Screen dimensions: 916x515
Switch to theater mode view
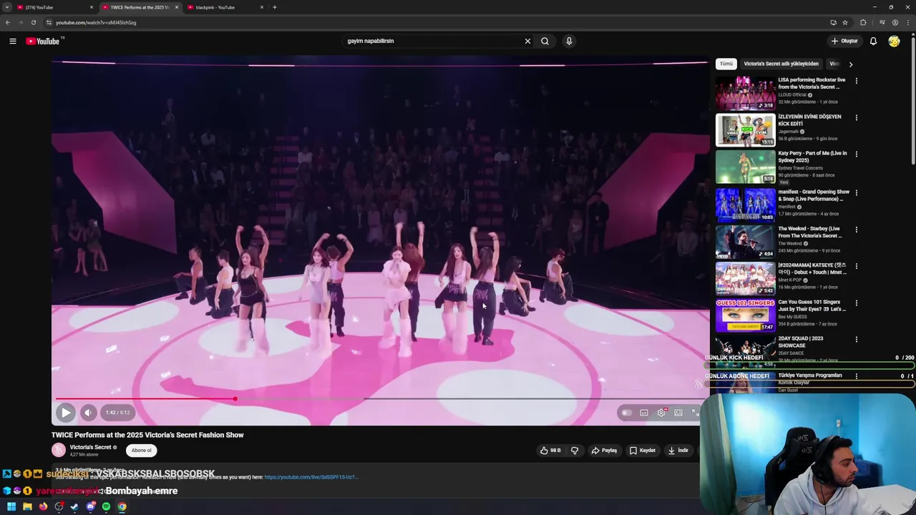[678, 413]
